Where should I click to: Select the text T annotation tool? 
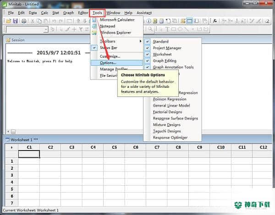(x=167, y=29)
